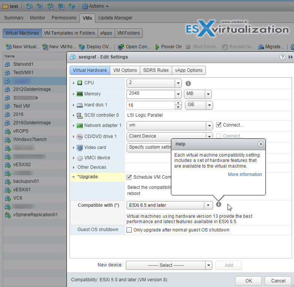
Task: Click the Name column header
Action: [35, 56]
